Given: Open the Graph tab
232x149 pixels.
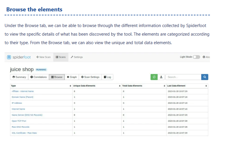Looking at the screenshot, I should coord(72,77).
